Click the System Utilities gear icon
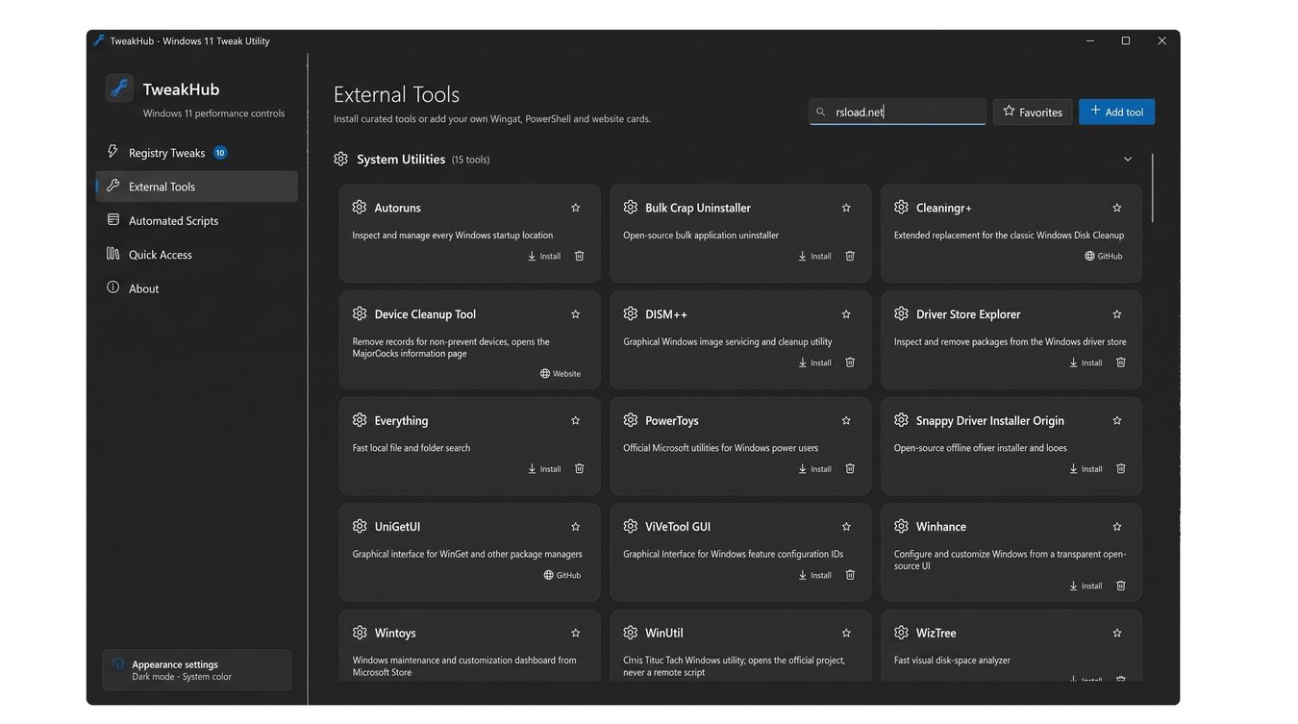Viewport: 1298px width, 724px height. click(x=340, y=159)
